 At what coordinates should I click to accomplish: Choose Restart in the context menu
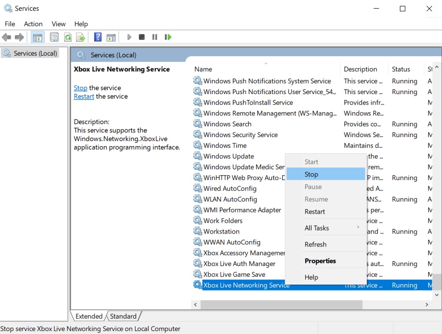(326, 211)
